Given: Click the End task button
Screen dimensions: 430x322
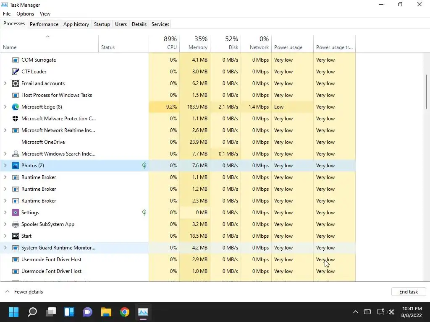Looking at the screenshot, I should [x=409, y=292].
